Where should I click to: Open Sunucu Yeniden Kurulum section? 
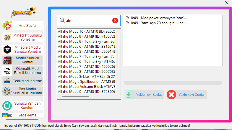pyautogui.click(x=22, y=106)
